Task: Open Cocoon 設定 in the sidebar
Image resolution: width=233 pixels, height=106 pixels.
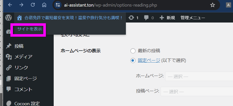Action: click(27, 103)
